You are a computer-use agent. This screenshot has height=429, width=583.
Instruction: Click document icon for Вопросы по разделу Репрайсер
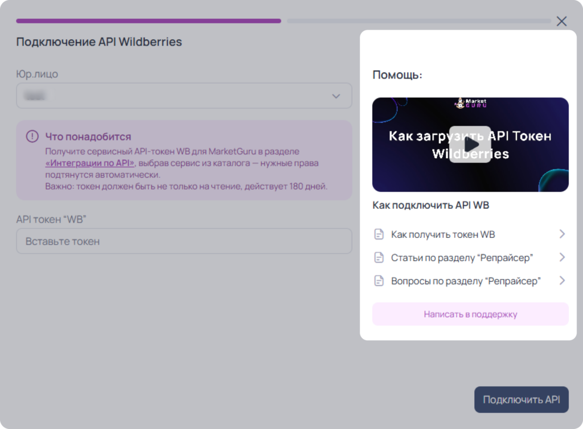[379, 281]
